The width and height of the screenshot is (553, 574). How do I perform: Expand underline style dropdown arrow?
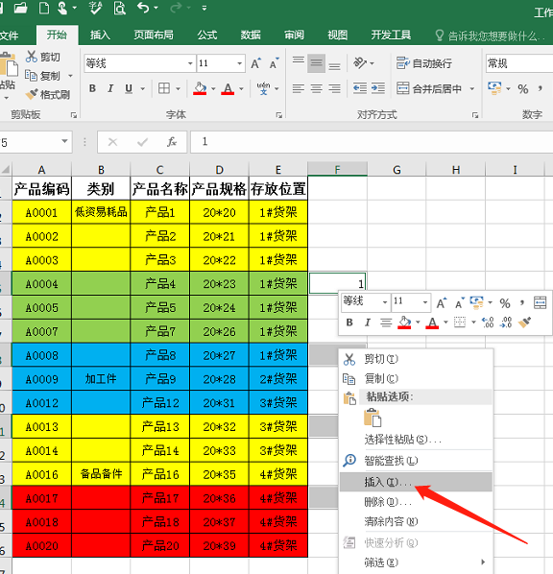[143, 88]
